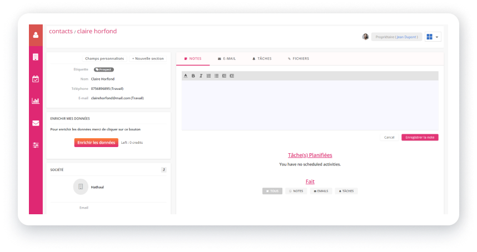Click inside the note text area

pos(310,105)
